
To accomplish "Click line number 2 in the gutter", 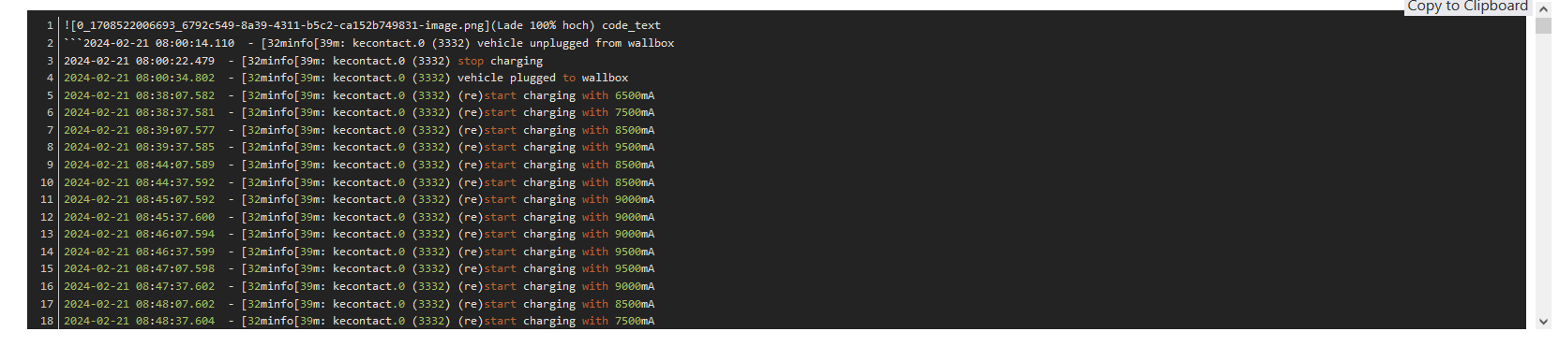I will tap(50, 43).
